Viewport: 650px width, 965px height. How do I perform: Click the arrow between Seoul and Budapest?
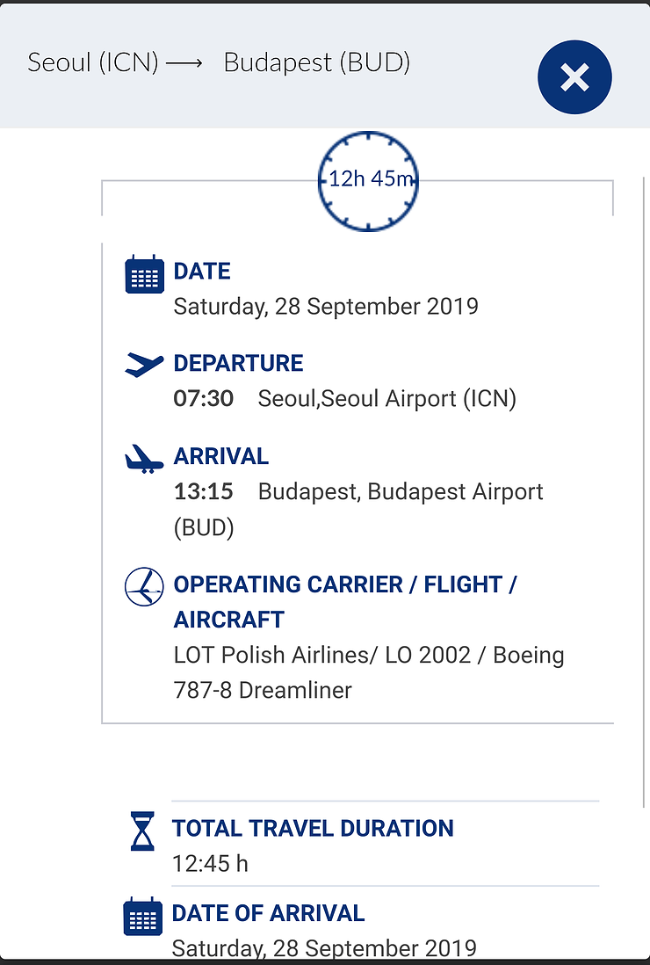click(184, 62)
